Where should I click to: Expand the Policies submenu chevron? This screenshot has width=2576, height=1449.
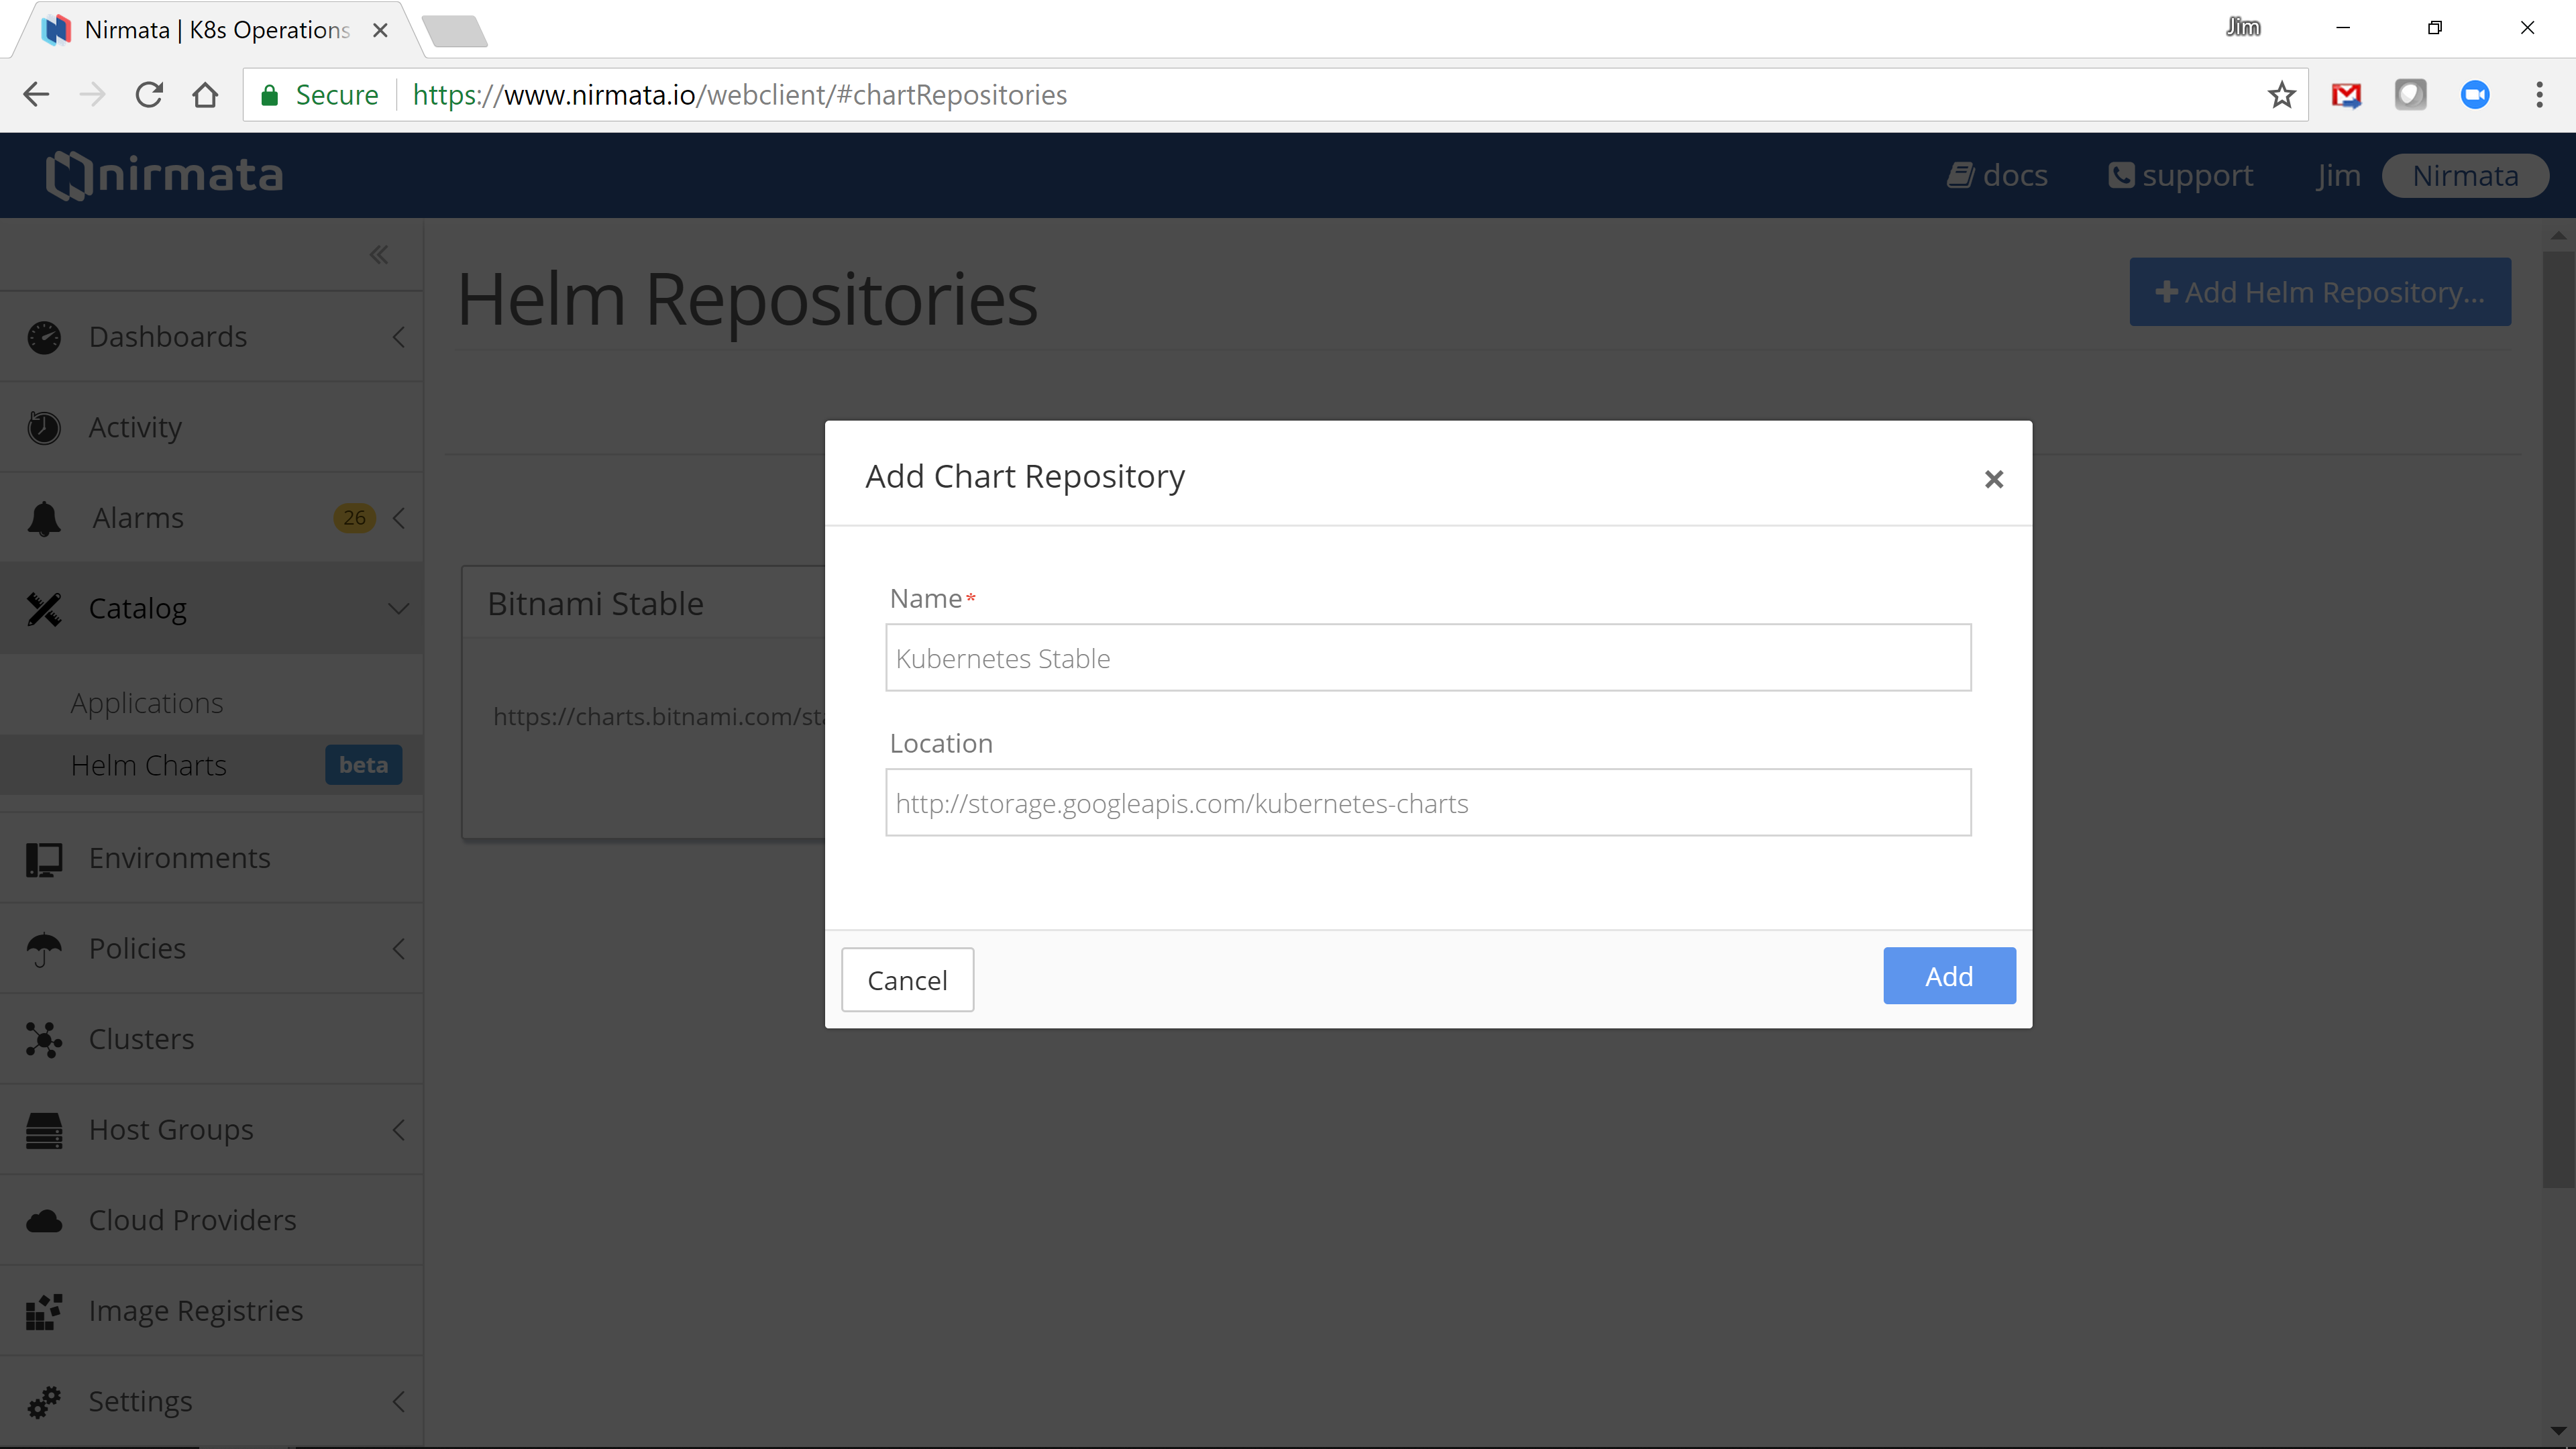pos(399,949)
